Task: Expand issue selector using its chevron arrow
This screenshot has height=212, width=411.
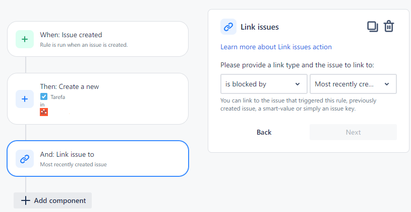Action: pos(387,84)
